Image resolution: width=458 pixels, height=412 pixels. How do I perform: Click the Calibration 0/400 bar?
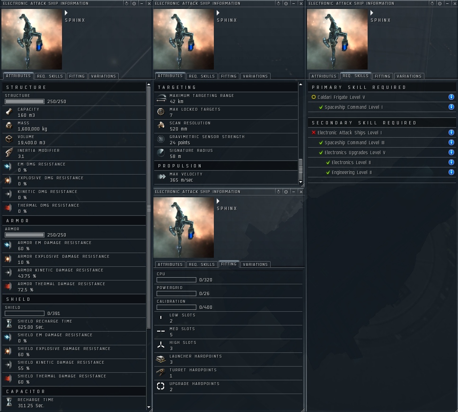click(x=176, y=307)
